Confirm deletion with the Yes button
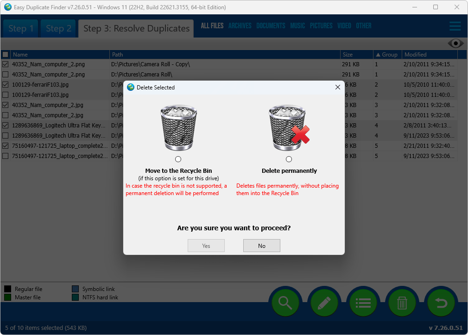468x335 pixels. tap(206, 246)
